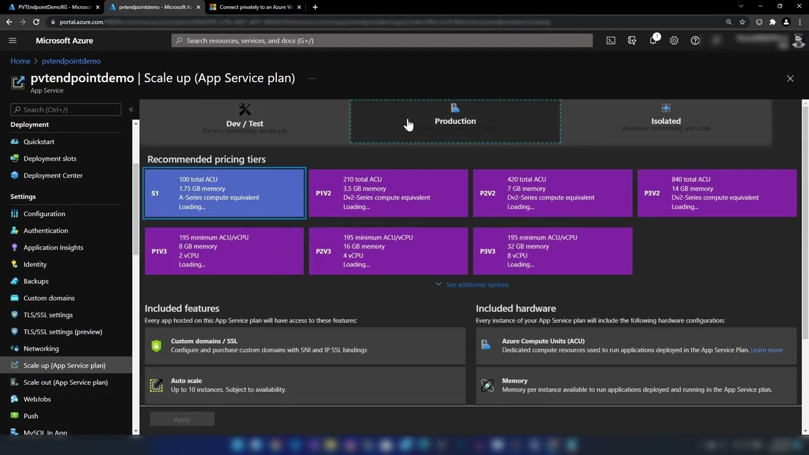Click the Scale out plan icon

[15, 382]
